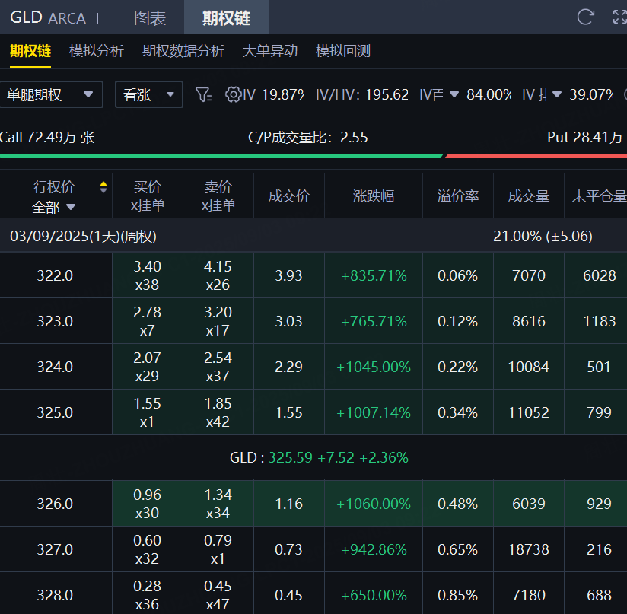The image size is (627, 614).
Task: Click the fullscreen expand icon
Action: 619,17
